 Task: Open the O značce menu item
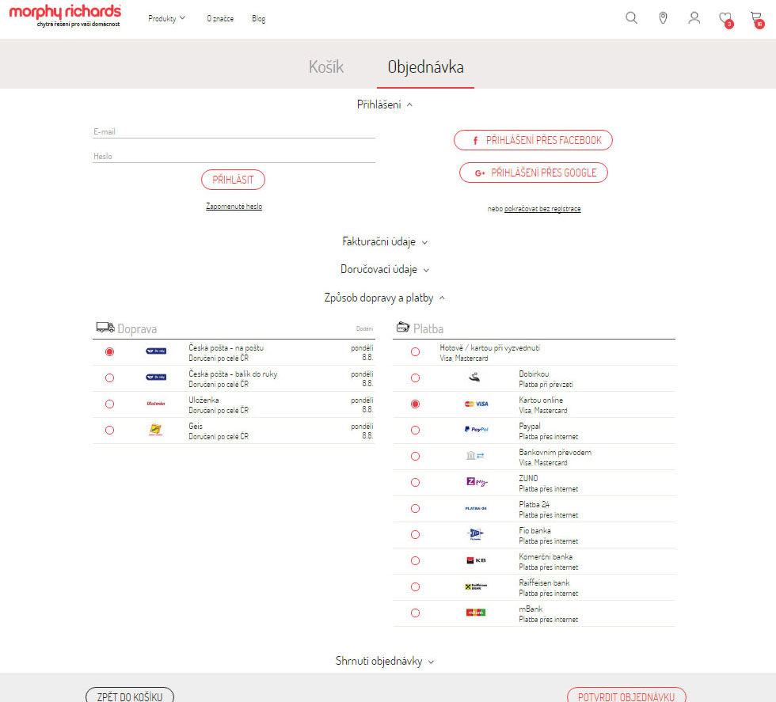220,18
